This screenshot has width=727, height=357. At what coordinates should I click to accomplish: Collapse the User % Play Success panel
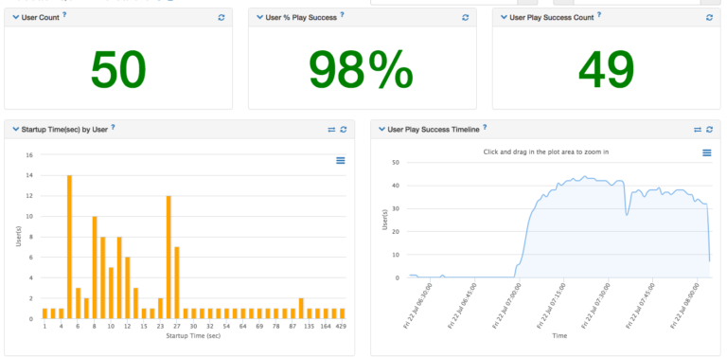259,18
